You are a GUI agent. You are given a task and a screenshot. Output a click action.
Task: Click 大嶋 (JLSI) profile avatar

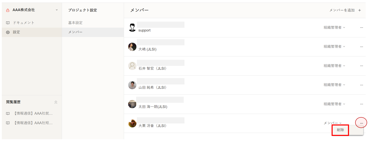click(132, 47)
